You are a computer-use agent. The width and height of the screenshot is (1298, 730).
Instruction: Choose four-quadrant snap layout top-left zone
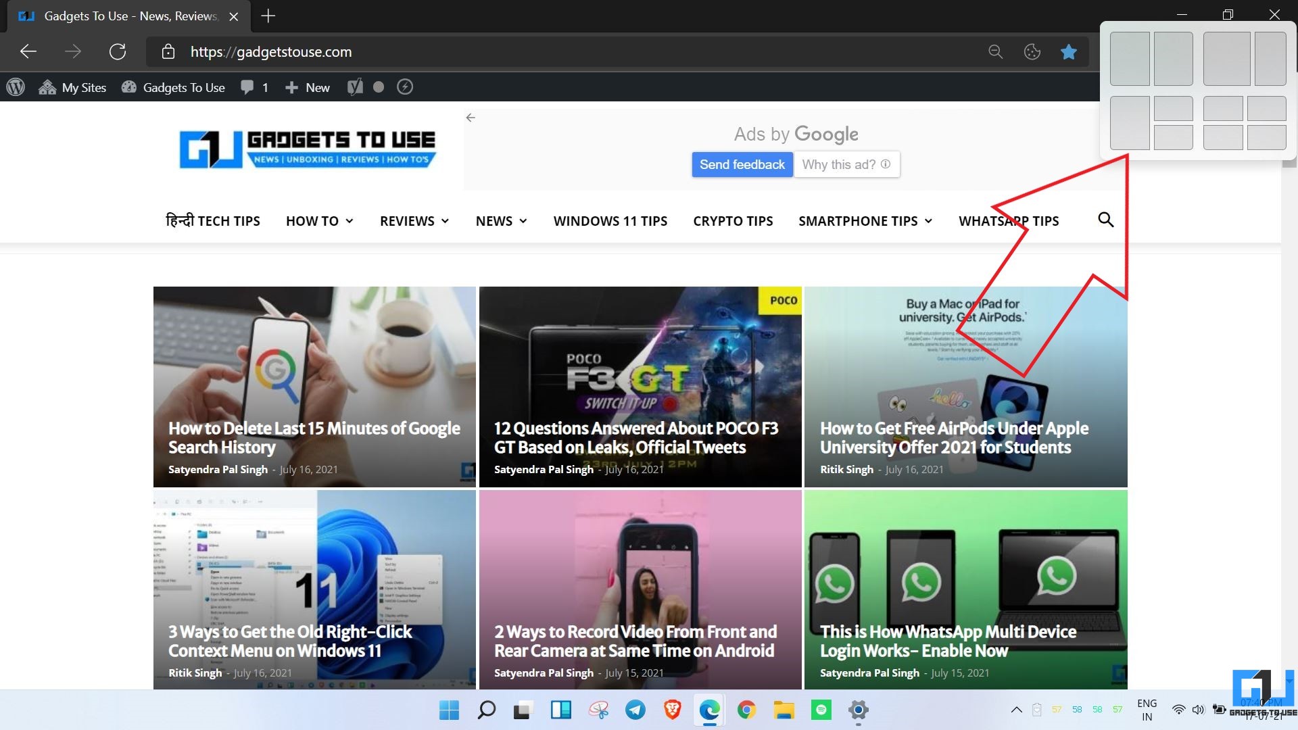1223,108
